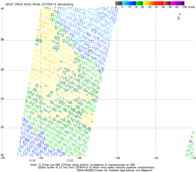The image size is (196, 172).
Task: Select the orange segment of the color bar
Action: (153, 3)
